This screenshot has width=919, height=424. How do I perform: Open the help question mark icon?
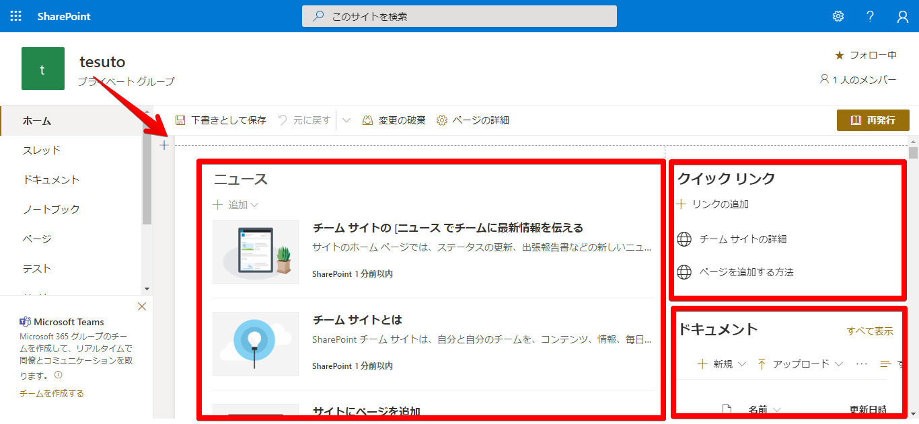(x=871, y=16)
